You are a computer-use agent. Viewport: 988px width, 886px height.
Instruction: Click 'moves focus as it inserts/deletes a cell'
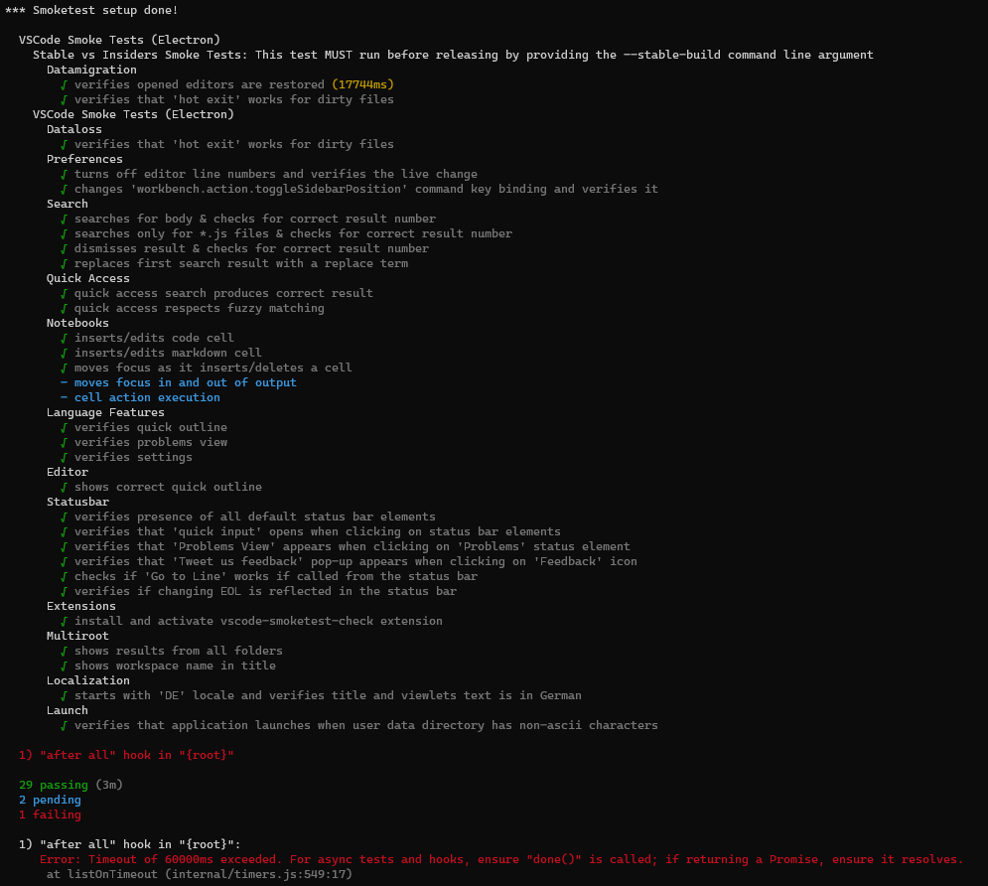point(207,369)
